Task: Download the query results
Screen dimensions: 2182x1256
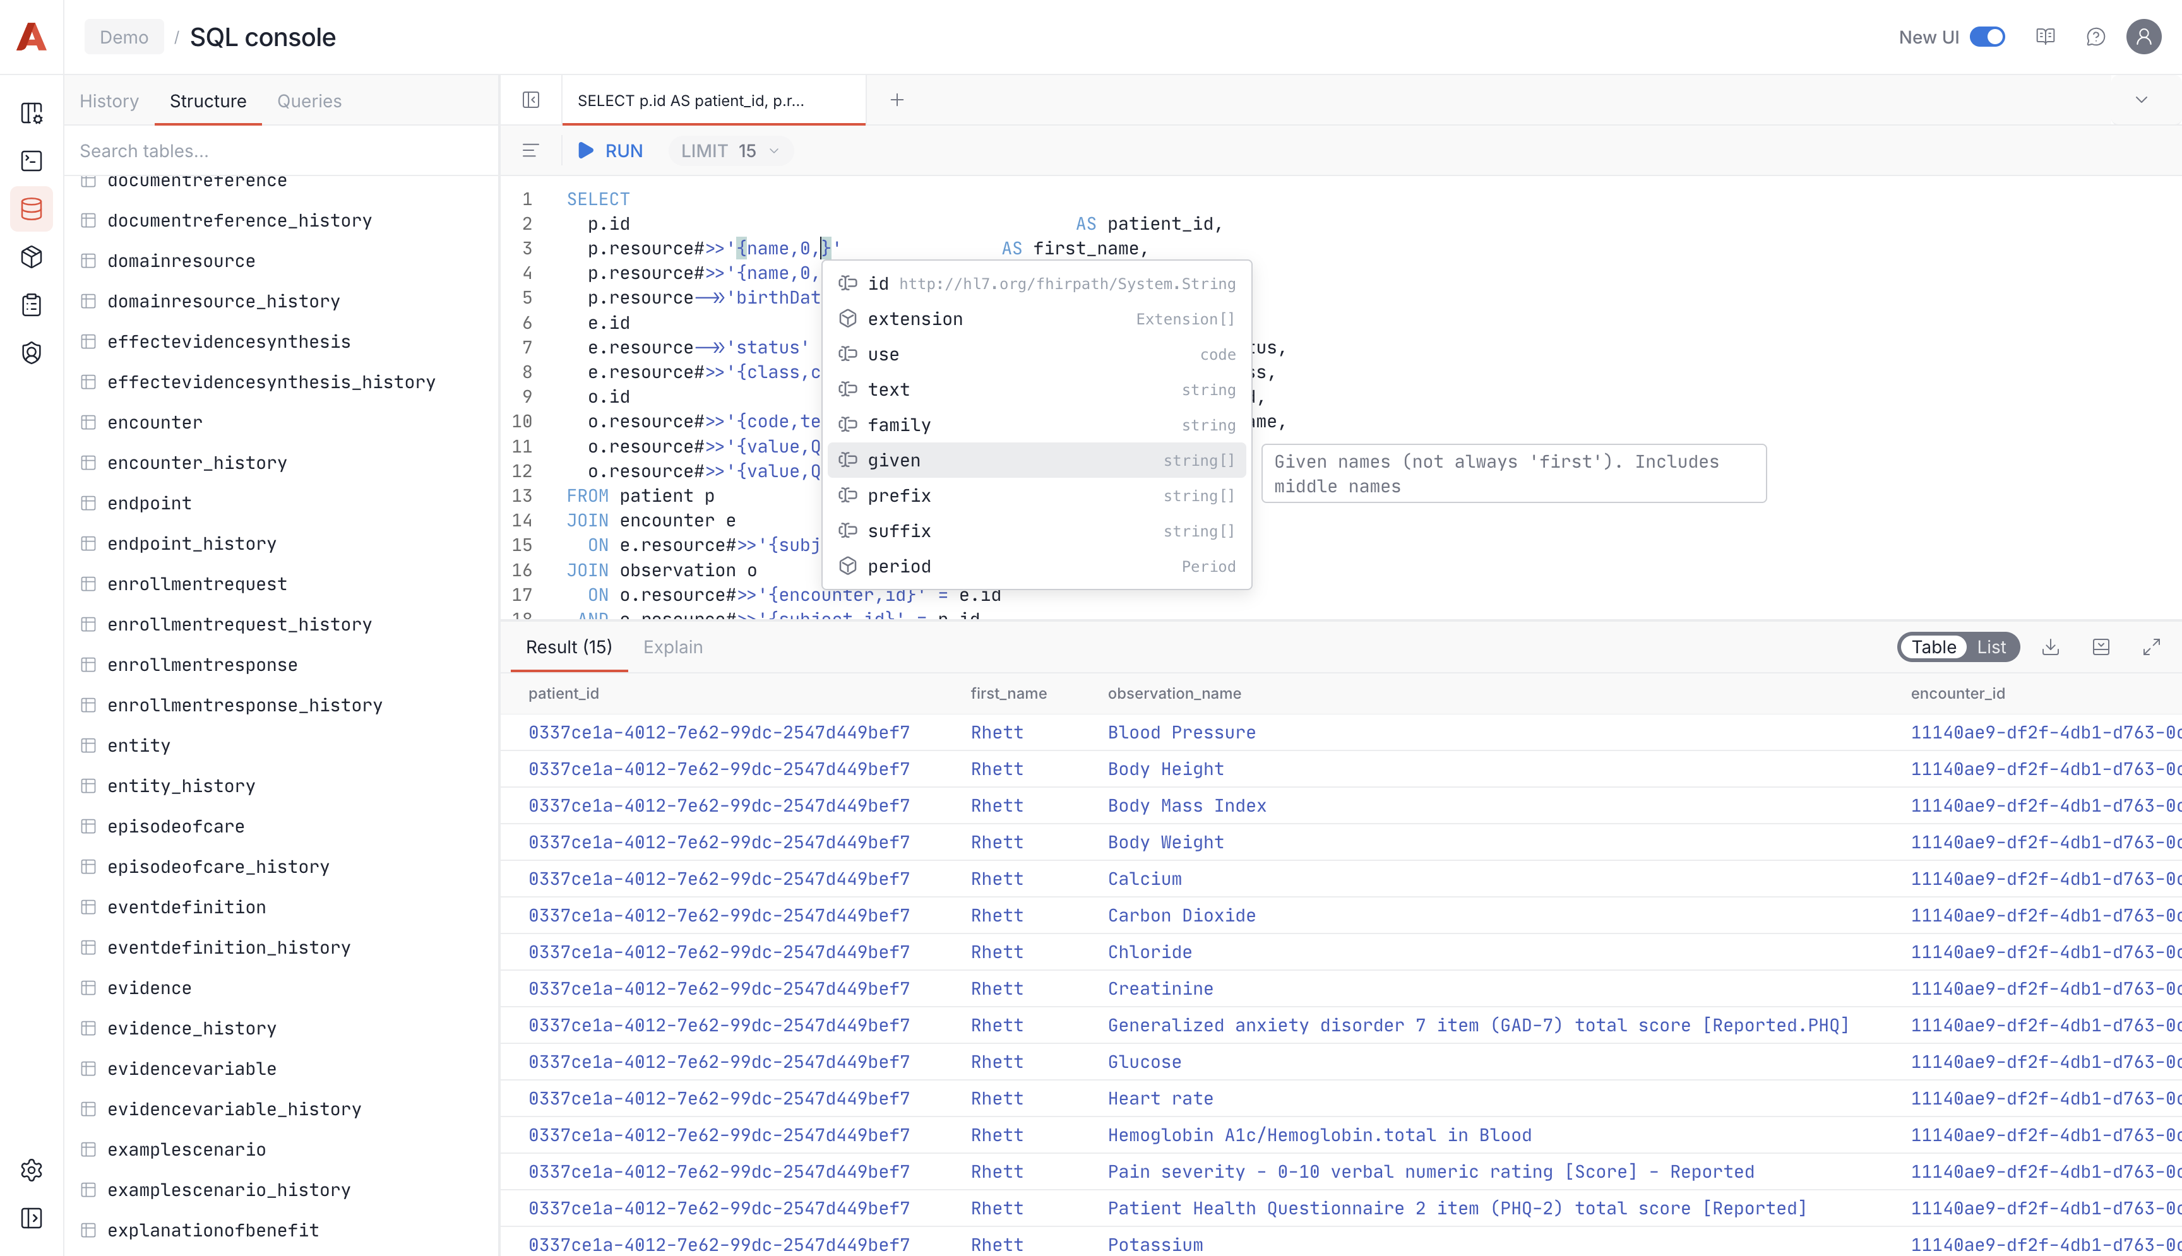Action: [2051, 646]
